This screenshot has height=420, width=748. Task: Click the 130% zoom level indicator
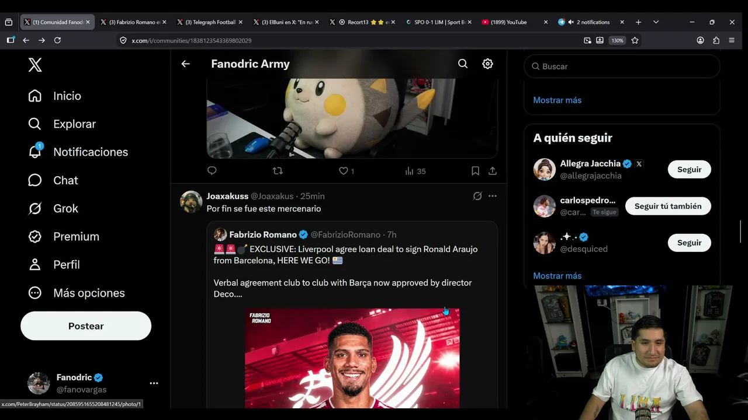point(617,41)
